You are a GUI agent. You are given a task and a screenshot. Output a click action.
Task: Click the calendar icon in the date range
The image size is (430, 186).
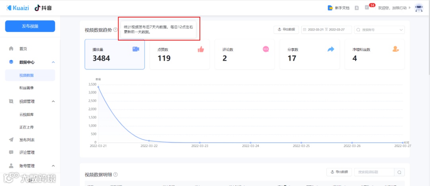[x=305, y=29]
